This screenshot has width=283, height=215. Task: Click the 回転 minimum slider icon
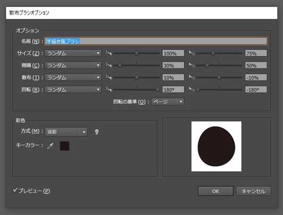(109, 89)
